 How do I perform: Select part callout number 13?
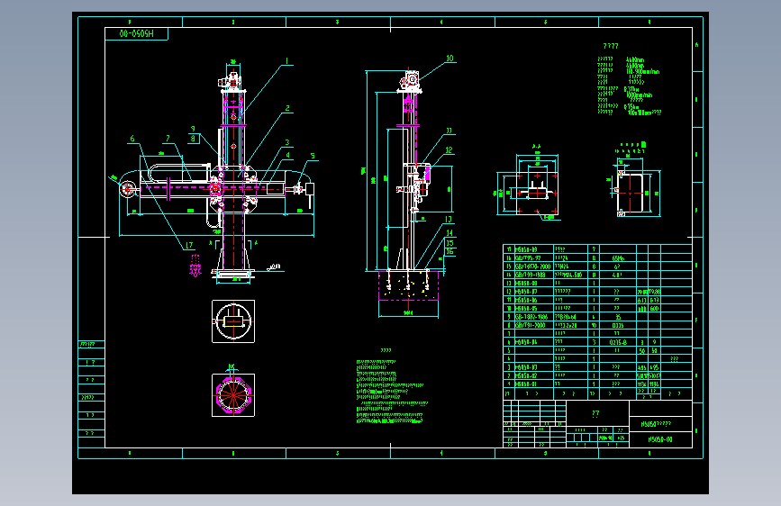click(x=449, y=219)
